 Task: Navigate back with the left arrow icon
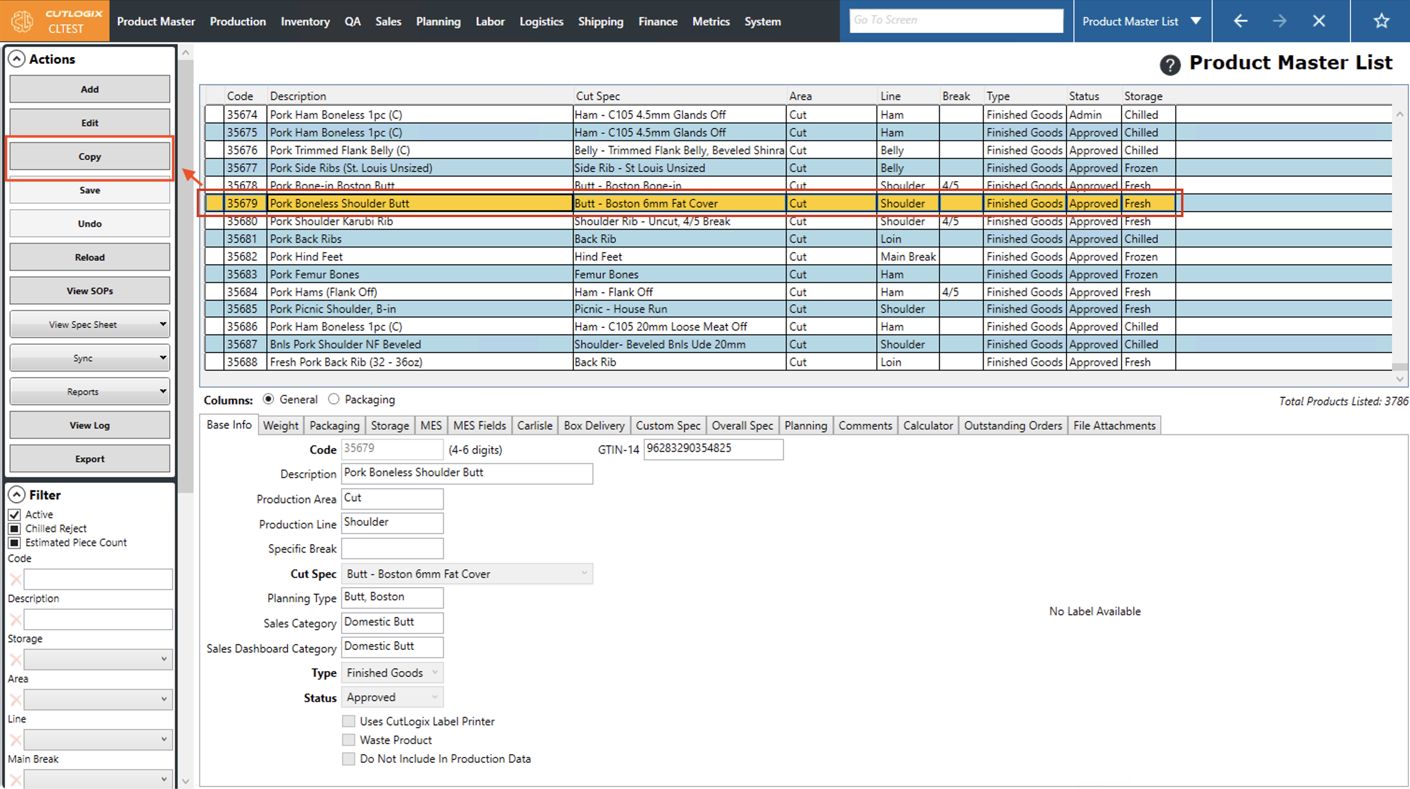coord(1240,21)
